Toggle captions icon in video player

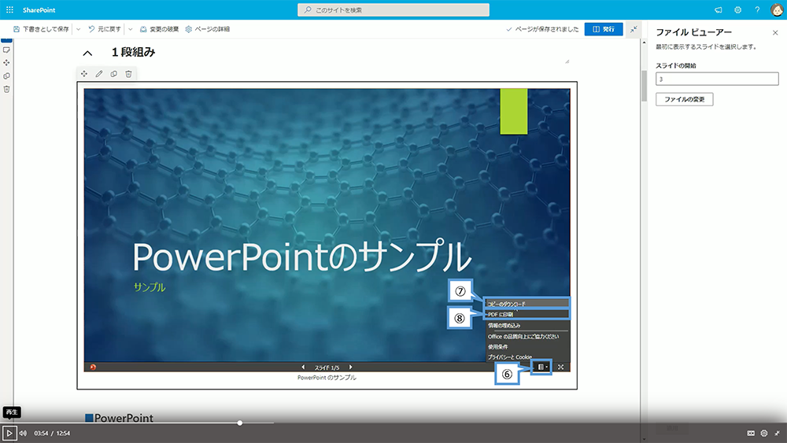click(751, 433)
